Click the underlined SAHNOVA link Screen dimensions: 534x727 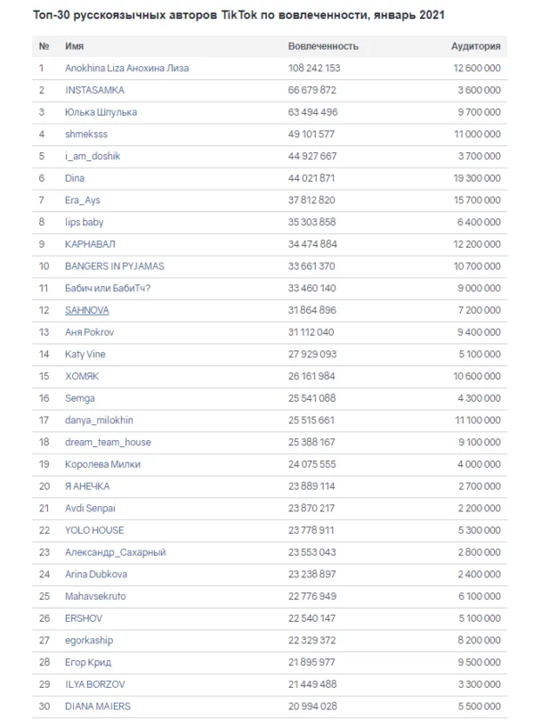pos(86,310)
